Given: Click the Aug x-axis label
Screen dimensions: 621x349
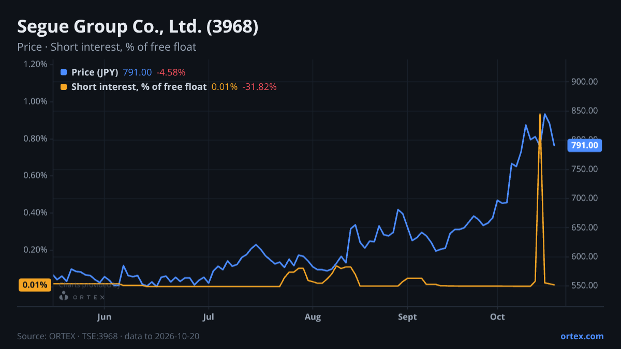Looking at the screenshot, I should 313,316.
